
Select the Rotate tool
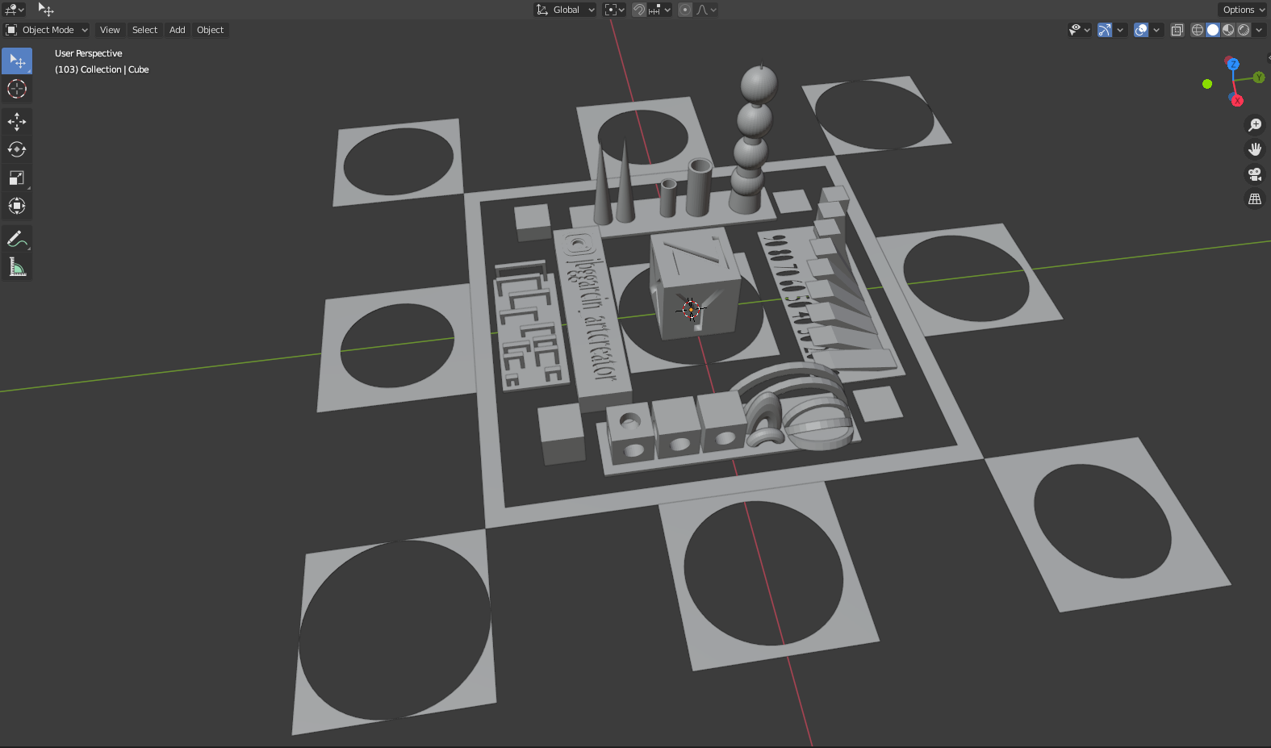[17, 149]
